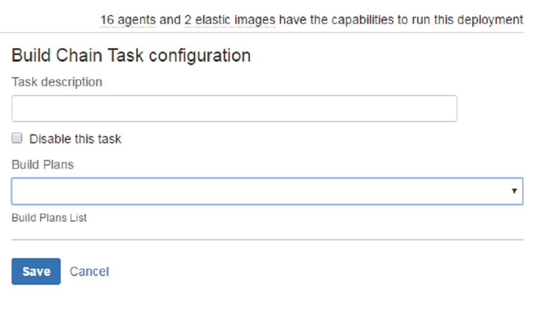This screenshot has width=534, height=322.
Task: Focus the empty Task description text box
Action: tap(234, 108)
